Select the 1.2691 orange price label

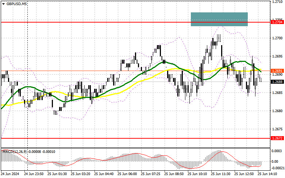[x=277, y=71]
